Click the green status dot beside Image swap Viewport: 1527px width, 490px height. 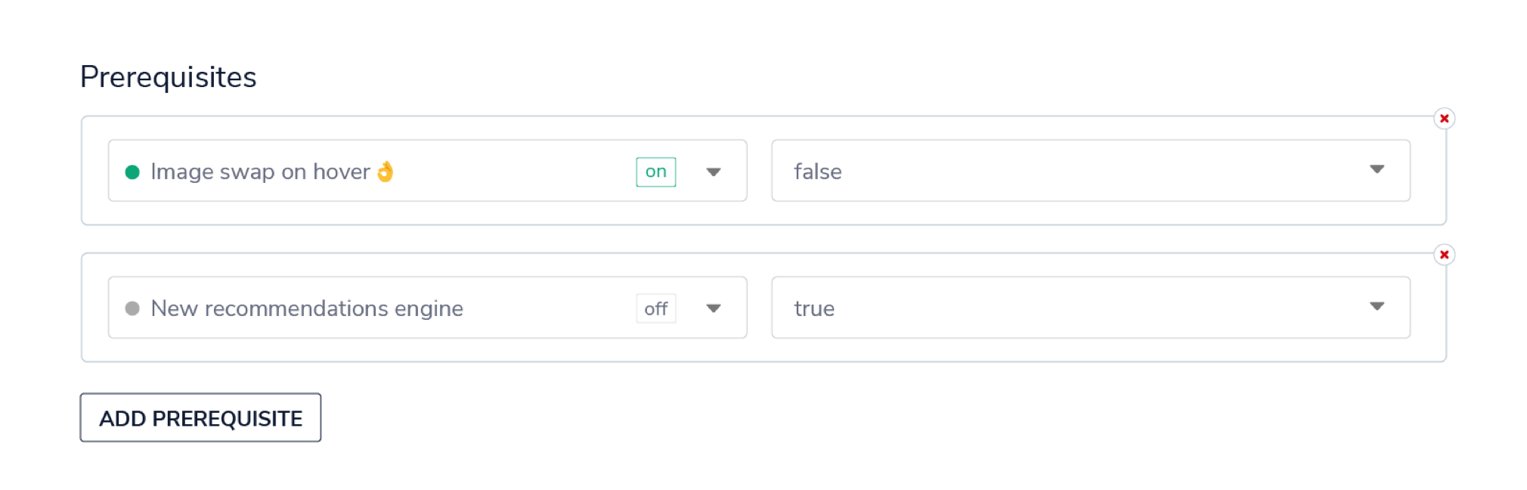pos(132,172)
